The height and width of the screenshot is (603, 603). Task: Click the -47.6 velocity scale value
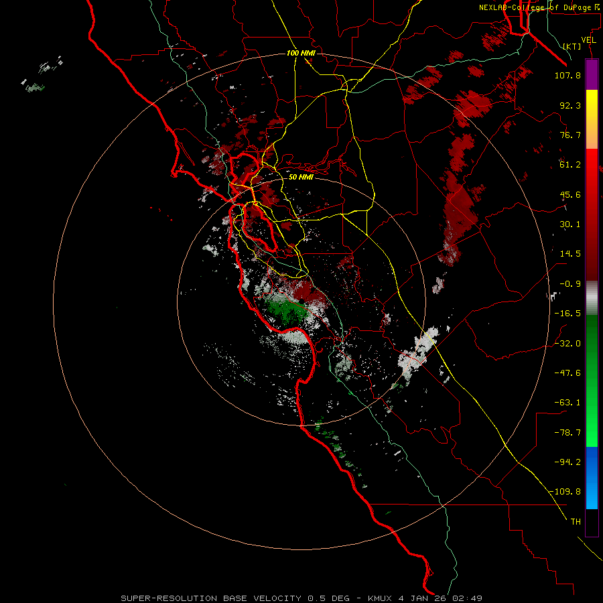(567, 373)
